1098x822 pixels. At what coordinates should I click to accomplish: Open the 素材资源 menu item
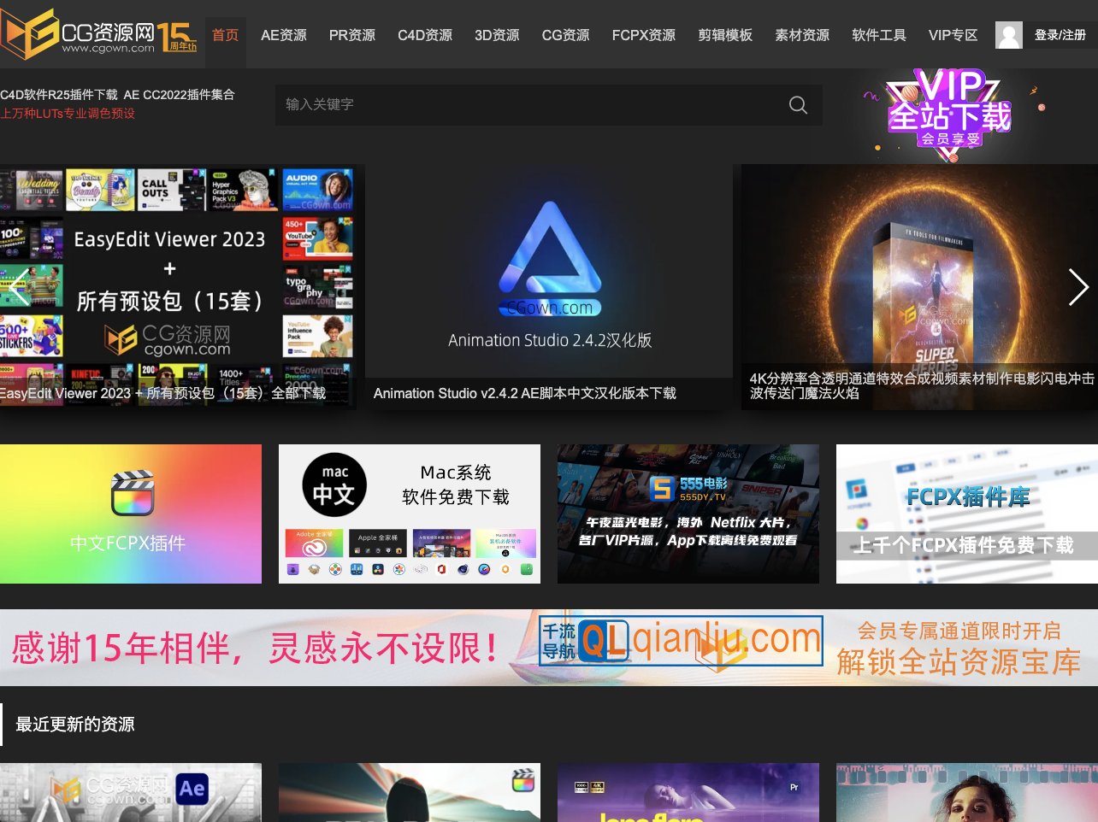[801, 35]
